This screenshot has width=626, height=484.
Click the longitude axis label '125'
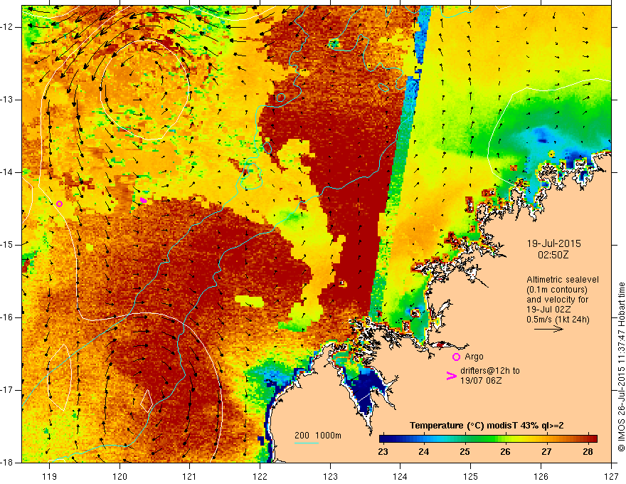tap(471, 476)
